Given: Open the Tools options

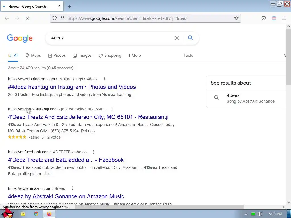Looking at the screenshot, I should tap(188, 55).
